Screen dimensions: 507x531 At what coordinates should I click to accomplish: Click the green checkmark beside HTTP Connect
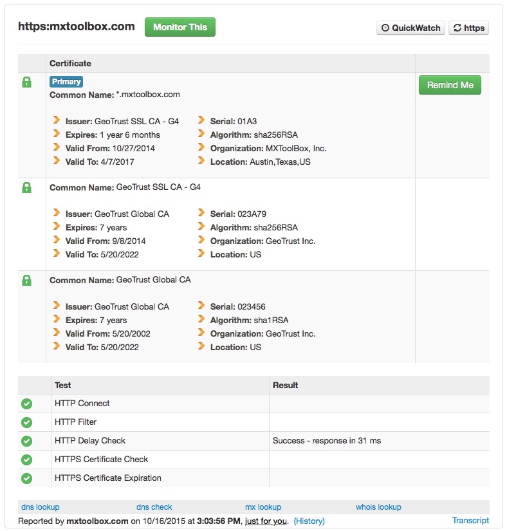[x=27, y=404]
